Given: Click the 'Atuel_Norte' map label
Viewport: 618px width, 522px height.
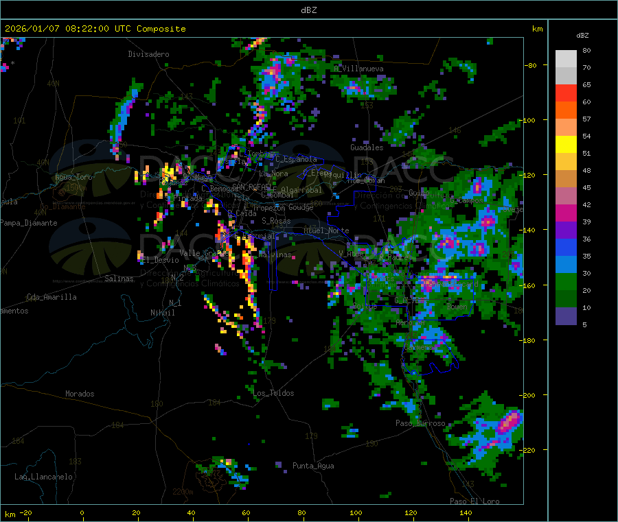Looking at the screenshot, I should coord(326,230).
